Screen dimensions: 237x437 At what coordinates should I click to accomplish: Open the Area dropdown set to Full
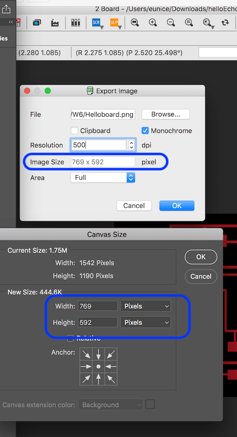coord(103,178)
